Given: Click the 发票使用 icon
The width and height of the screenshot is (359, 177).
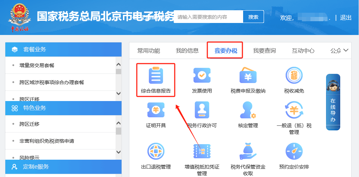Looking at the screenshot, I should pos(202,76).
